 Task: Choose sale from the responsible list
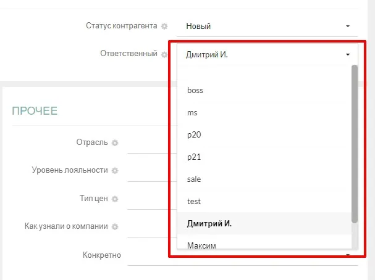pos(194,179)
